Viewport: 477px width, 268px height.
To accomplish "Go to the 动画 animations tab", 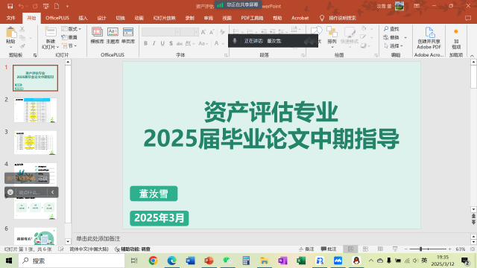I will (x=139, y=18).
